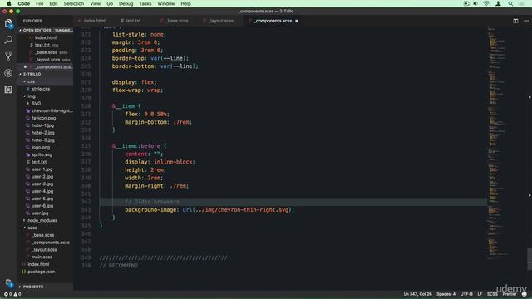
Task: Open hotel-2.jpg in explorer
Action: (x=42, y=133)
